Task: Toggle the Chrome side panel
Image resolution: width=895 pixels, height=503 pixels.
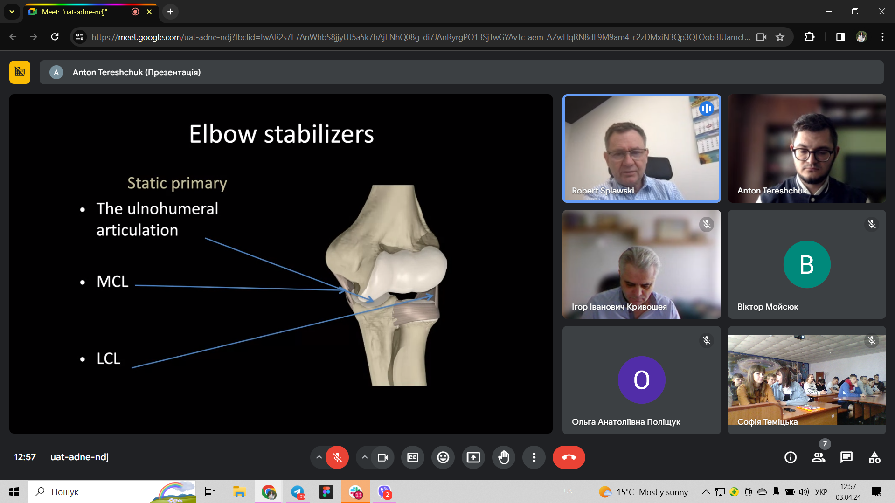Action: click(x=840, y=37)
